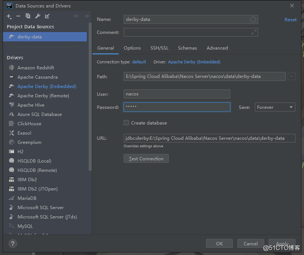The width and height of the screenshot is (304, 255).
Task: Close the Data Sources and Drivers dialog
Action: (x=292, y=6)
